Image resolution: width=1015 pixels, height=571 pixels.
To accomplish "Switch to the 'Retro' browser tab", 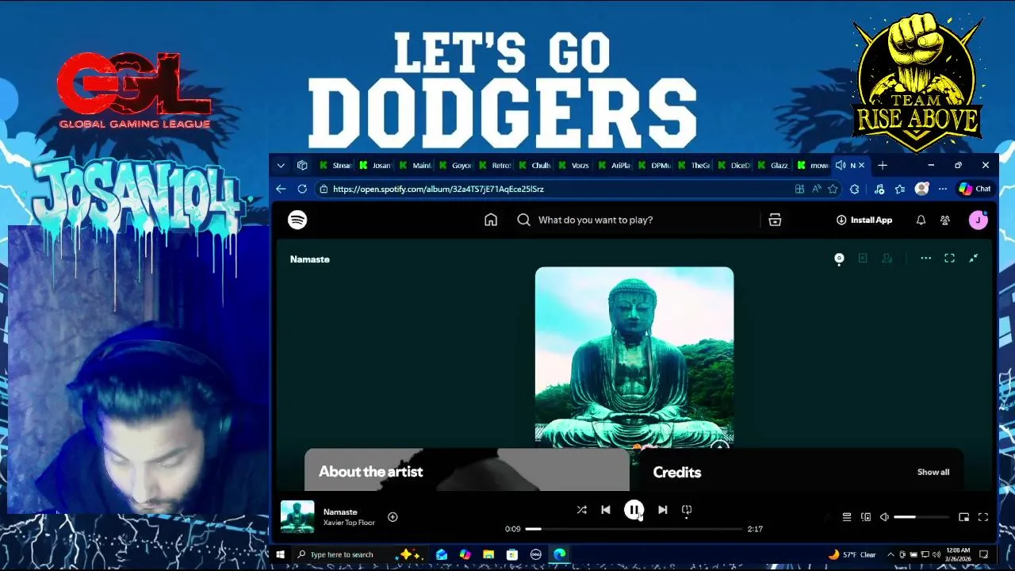I will 494,165.
